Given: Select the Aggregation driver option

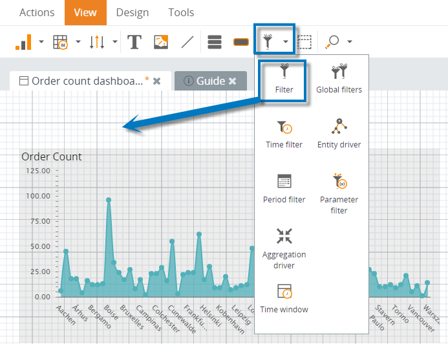Looking at the screenshot, I should [284, 248].
